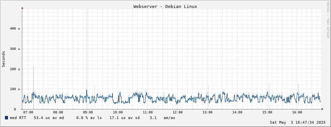Click the 17.1 us av sd statistic
This screenshot has height=127, width=331.
(x=124, y=118)
